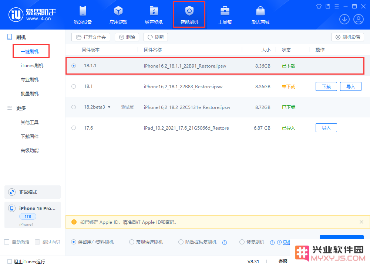Image resolution: width=370 pixels, height=267 pixels.
Task: Click 导入 for firmware 17.6
Action: click(326, 128)
